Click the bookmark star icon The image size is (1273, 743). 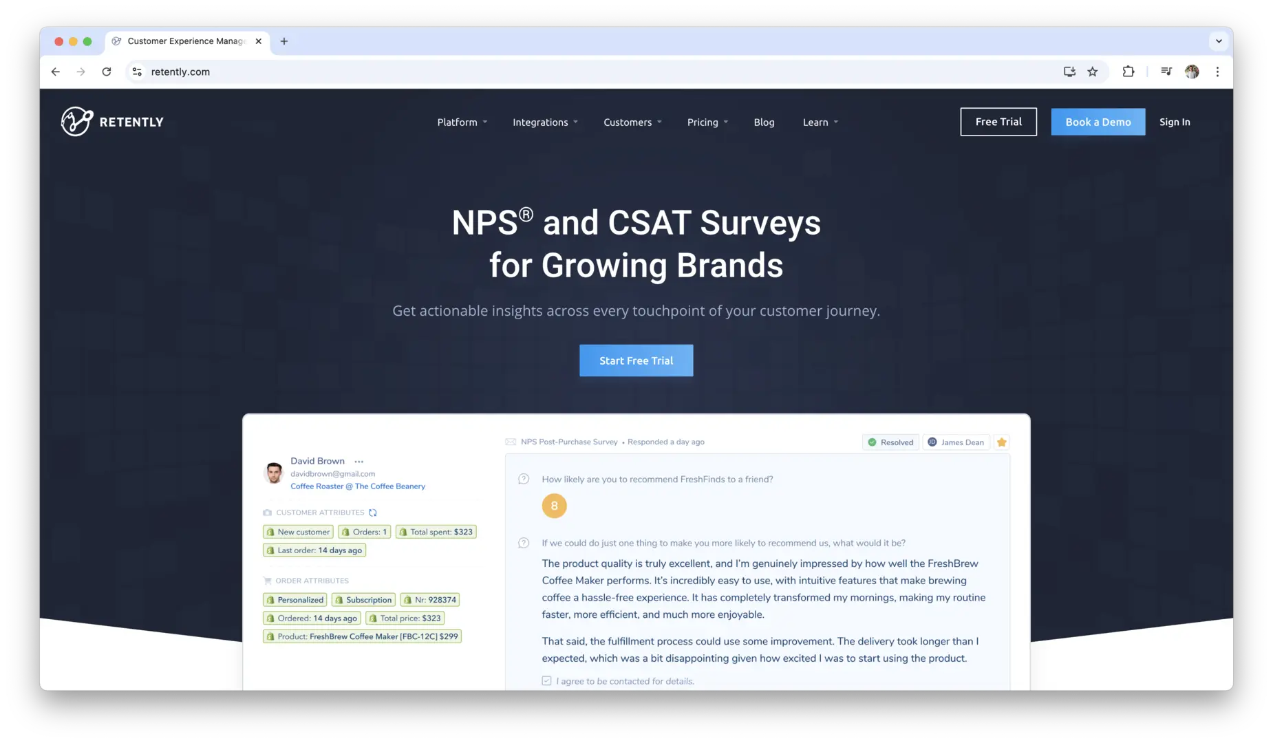point(1092,72)
